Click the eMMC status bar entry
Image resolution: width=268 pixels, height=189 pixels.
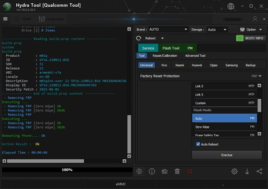(121, 184)
